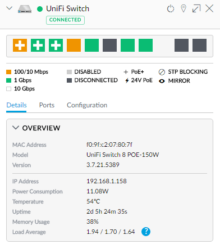Click uptime value 2d 5h 24m 35s
The image size is (220, 244).
107,211
